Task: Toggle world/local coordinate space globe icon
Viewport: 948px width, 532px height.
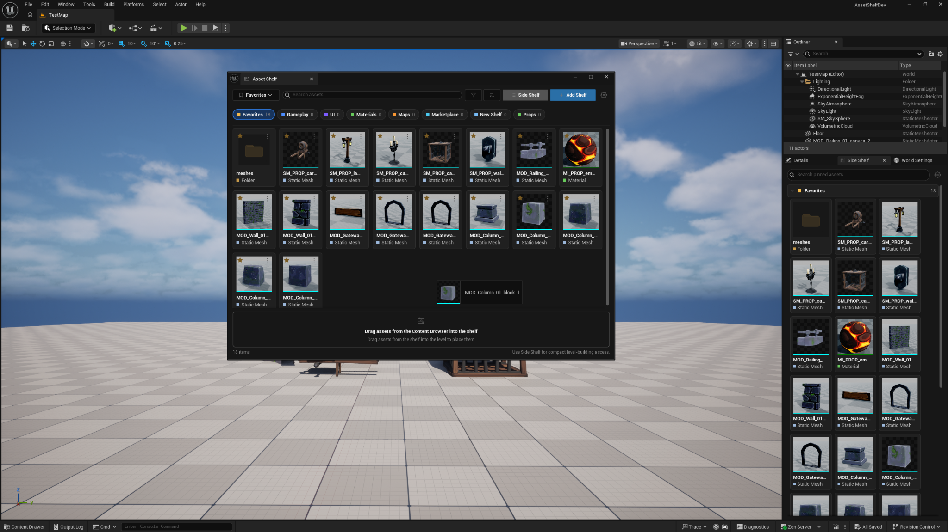Action: click(x=63, y=43)
